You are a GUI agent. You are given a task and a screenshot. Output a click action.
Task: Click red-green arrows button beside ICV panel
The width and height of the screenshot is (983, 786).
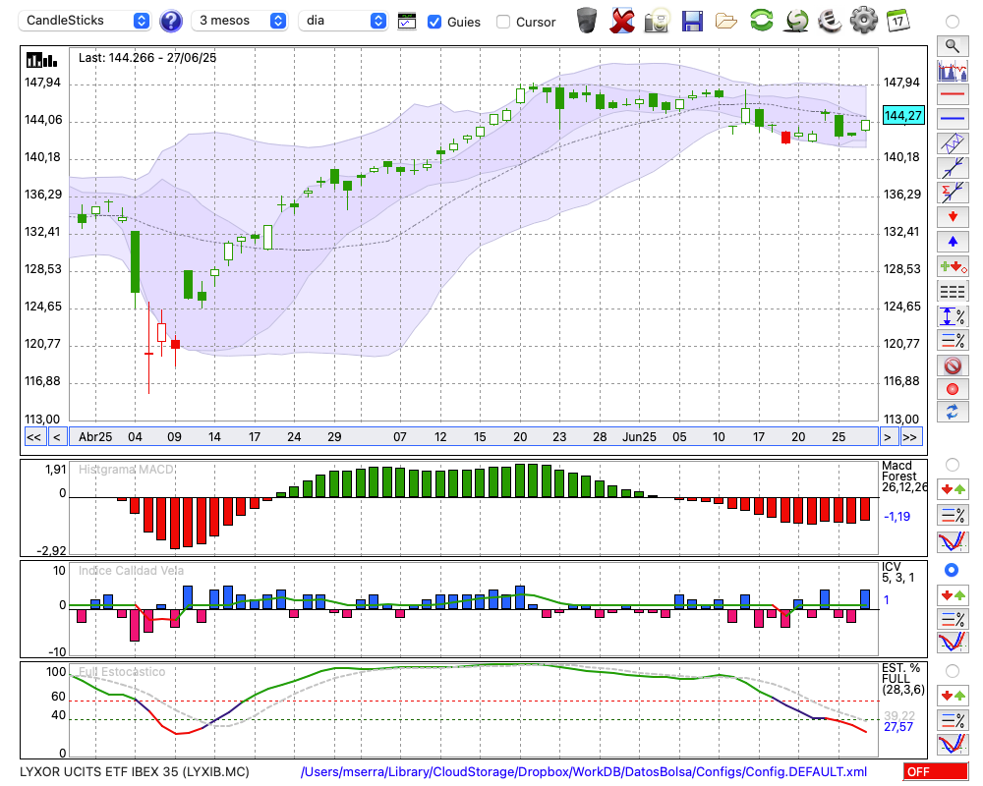[953, 594]
